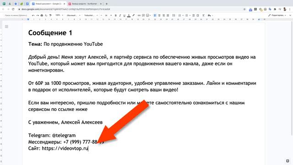Click the bulleted list icon
This screenshot has height=165, width=293.
tap(186, 15)
